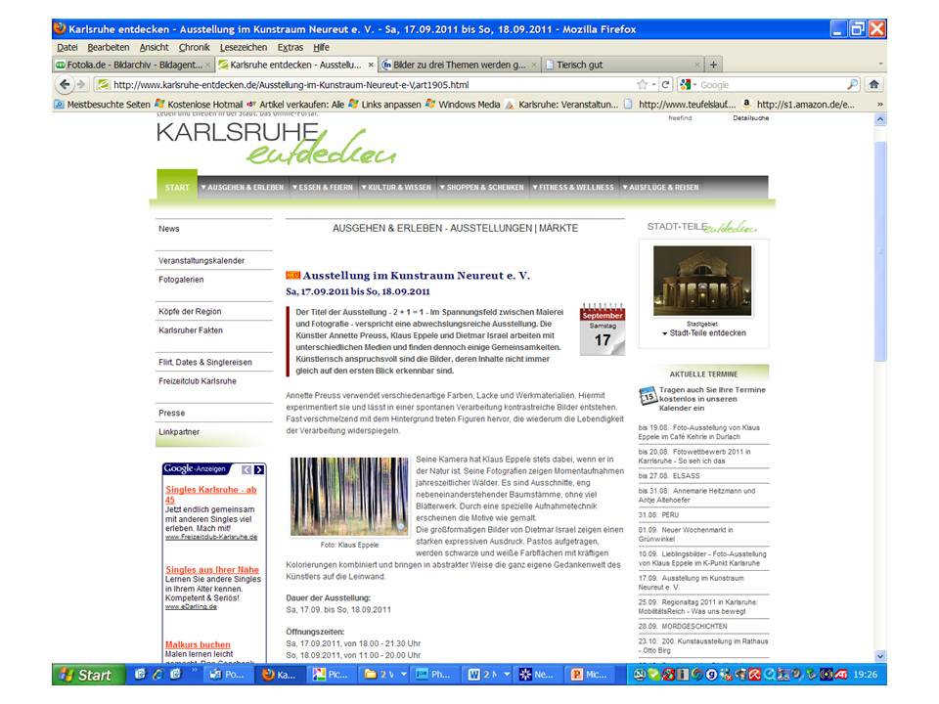Reload the page with the refresh icon
The height and width of the screenshot is (704, 939).
[x=666, y=84]
